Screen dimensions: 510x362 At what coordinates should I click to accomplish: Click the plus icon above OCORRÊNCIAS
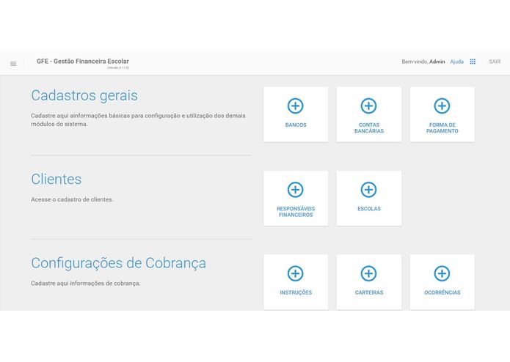pyautogui.click(x=442, y=273)
